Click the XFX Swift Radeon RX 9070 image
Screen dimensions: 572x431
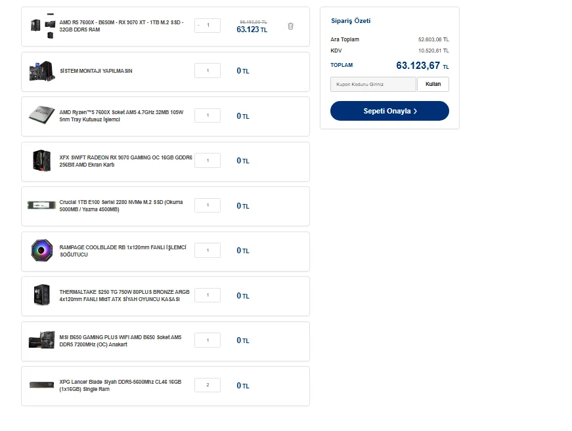coord(41,161)
